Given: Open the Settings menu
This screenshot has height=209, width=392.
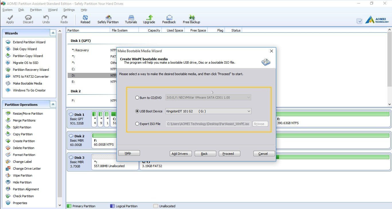Looking at the screenshot, I should tap(69, 10).
